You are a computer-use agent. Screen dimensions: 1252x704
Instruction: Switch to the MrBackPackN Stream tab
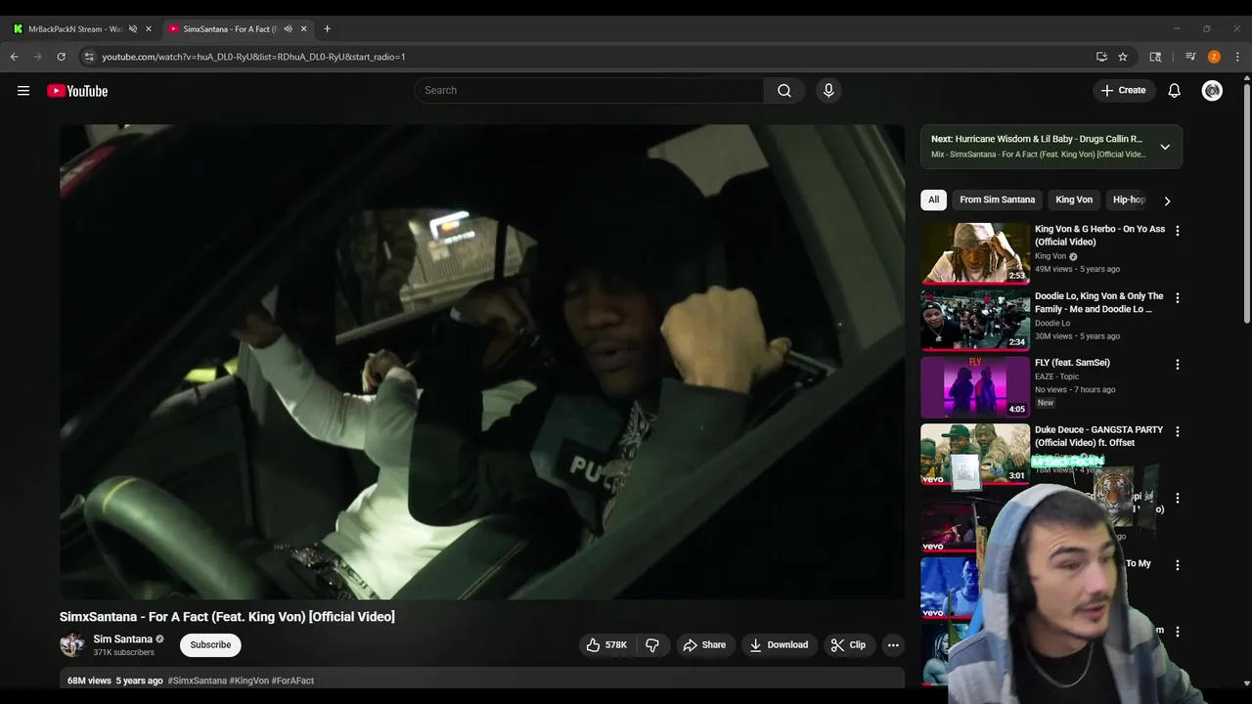75,29
